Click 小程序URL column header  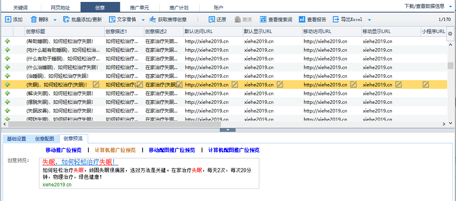tap(433, 32)
